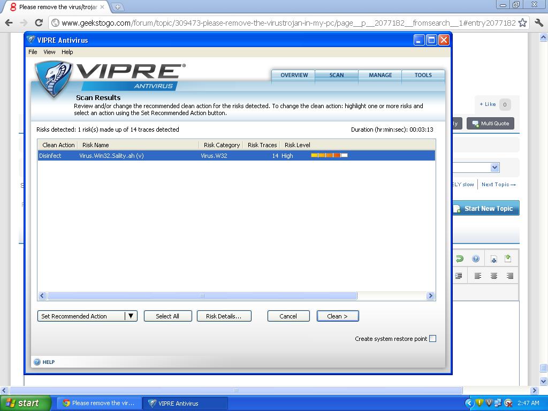Follow the Next Topic link
548x411 pixels.
[x=499, y=185]
